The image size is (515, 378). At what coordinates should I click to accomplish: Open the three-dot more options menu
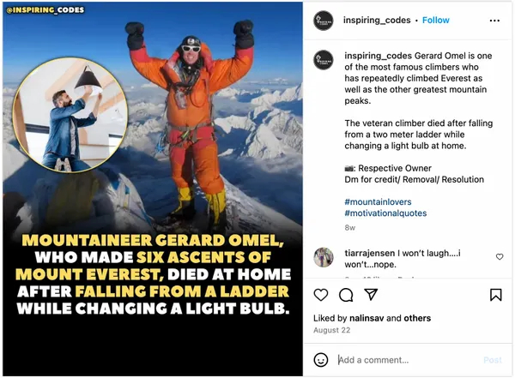point(494,20)
